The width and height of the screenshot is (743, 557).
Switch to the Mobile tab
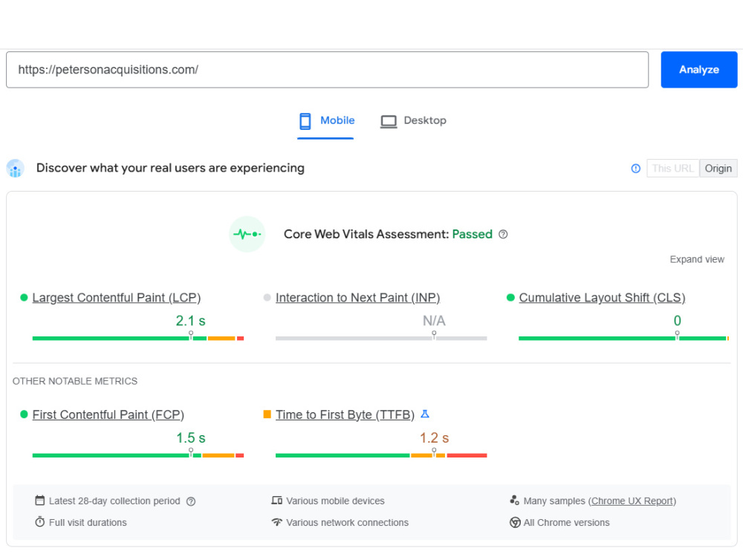click(x=325, y=121)
